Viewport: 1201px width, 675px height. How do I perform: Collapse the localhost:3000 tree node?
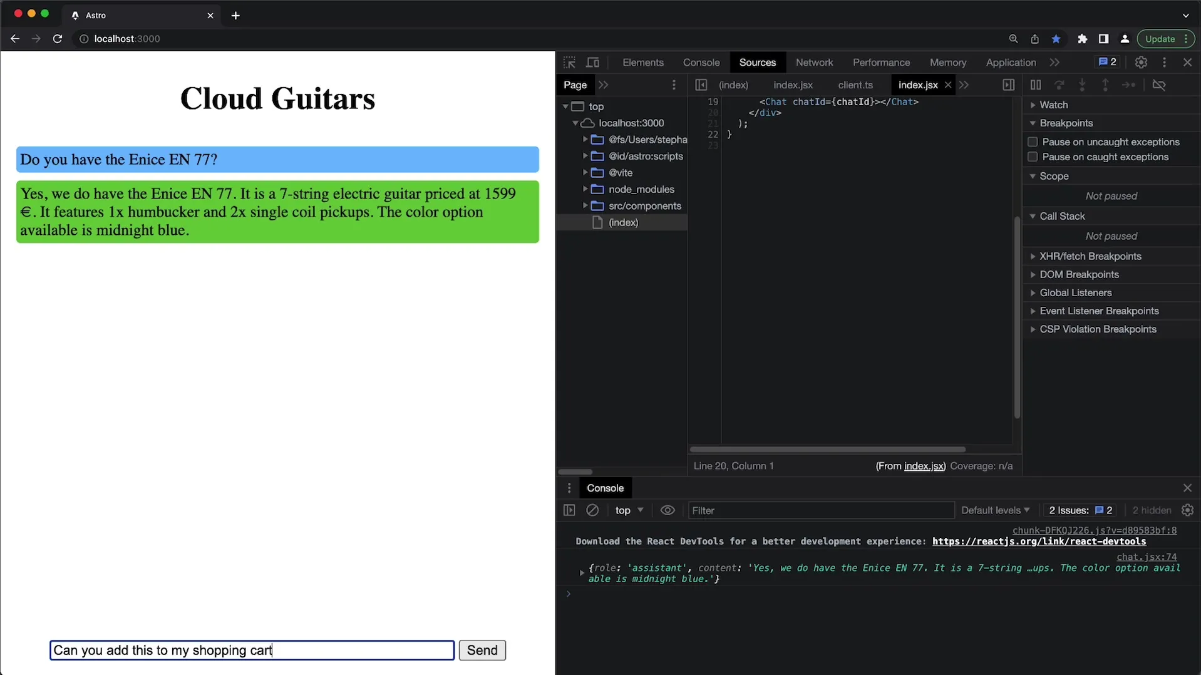575,123
